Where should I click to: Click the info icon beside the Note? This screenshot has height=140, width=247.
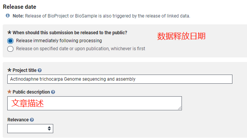[x=8, y=16]
